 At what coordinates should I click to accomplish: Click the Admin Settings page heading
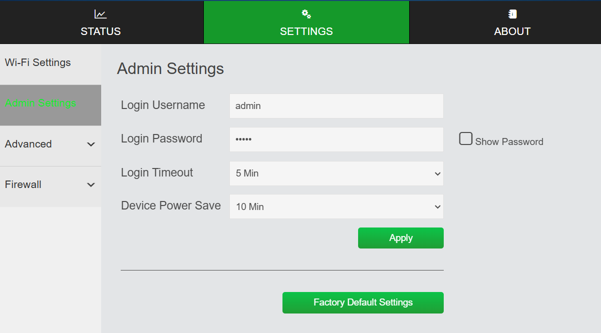click(x=170, y=69)
